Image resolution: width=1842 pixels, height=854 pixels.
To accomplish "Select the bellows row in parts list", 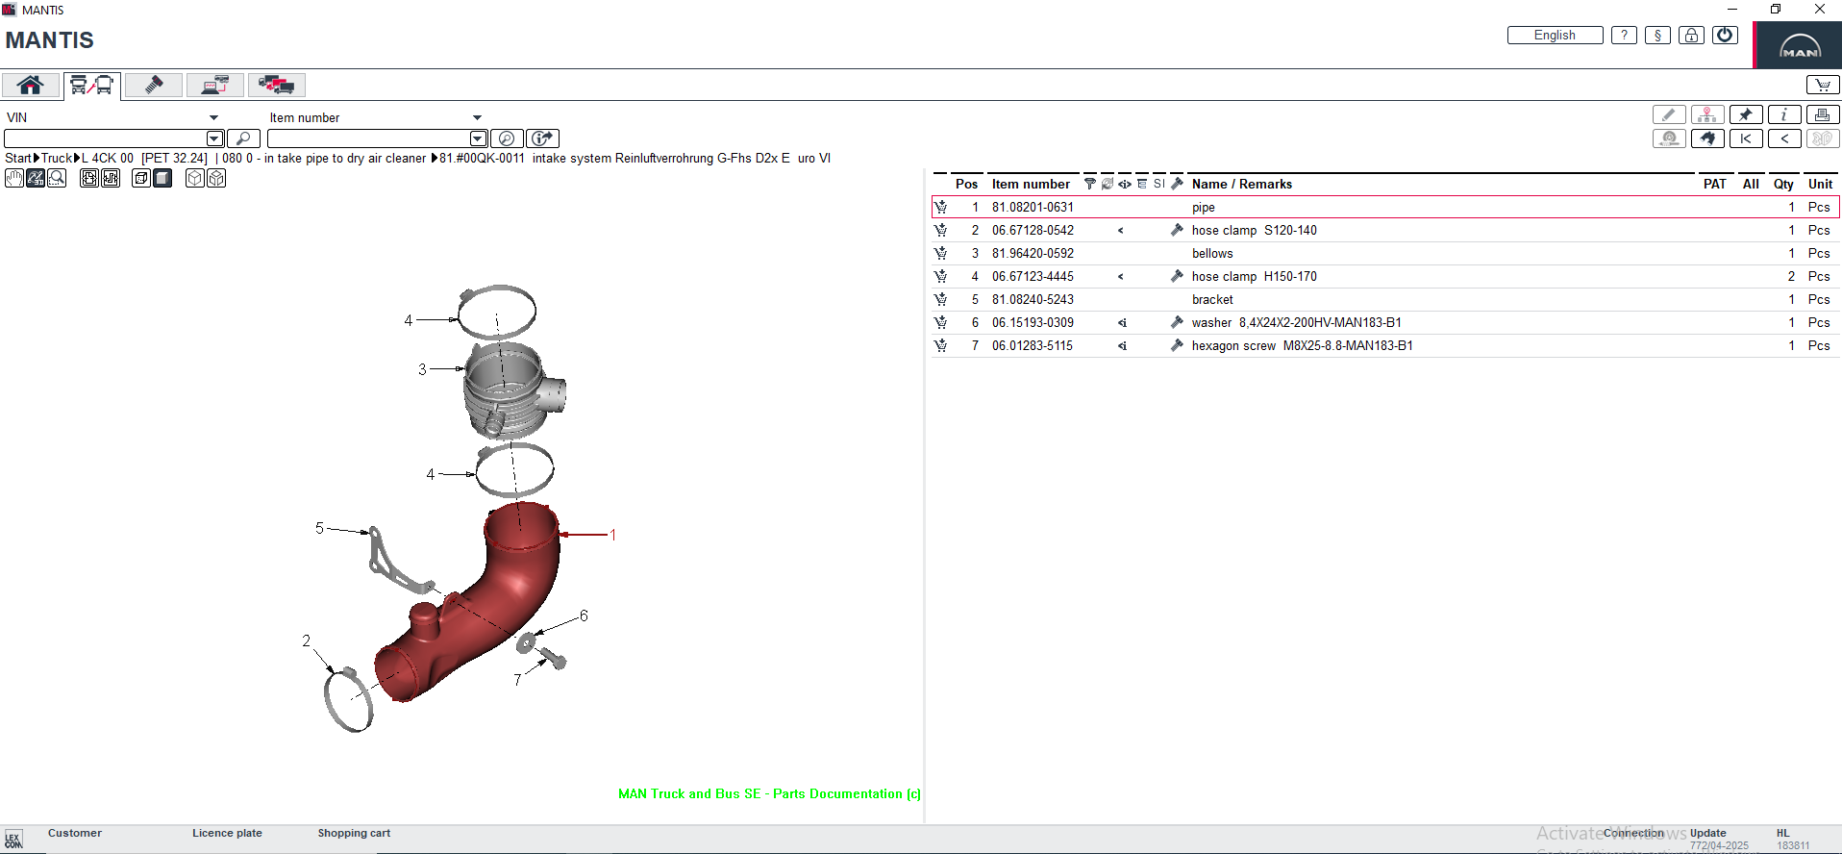I will click(1385, 253).
